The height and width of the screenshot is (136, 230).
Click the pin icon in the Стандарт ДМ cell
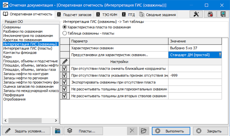tap(220, 55)
